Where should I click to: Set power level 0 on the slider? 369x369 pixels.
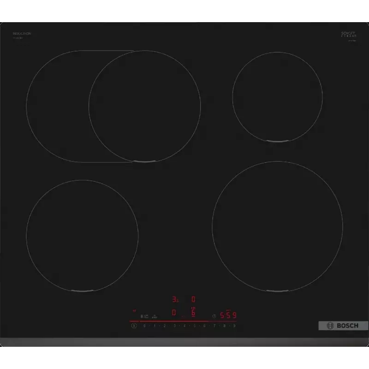tap(144, 326)
